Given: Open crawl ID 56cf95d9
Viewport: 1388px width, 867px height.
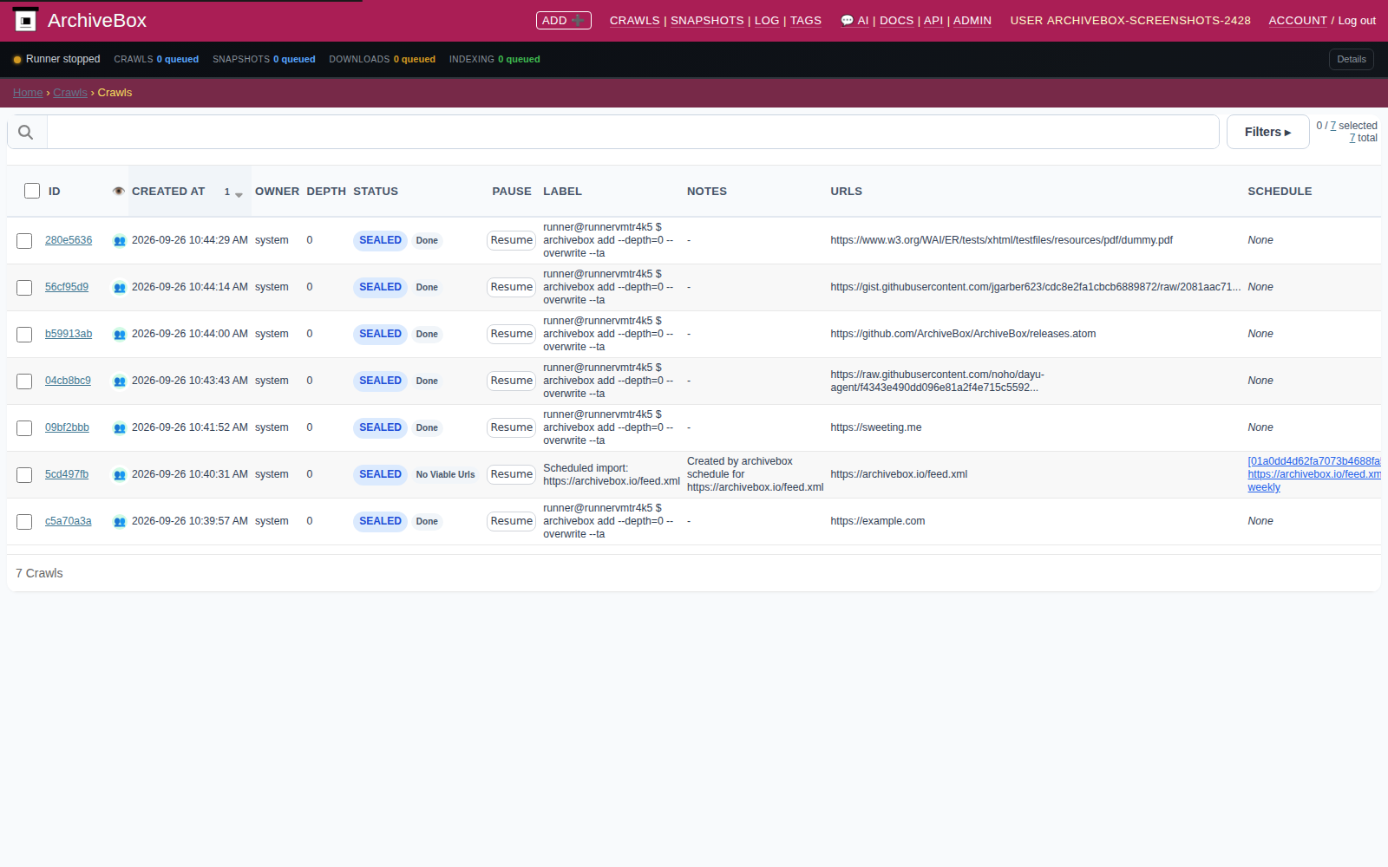Looking at the screenshot, I should coord(67,287).
